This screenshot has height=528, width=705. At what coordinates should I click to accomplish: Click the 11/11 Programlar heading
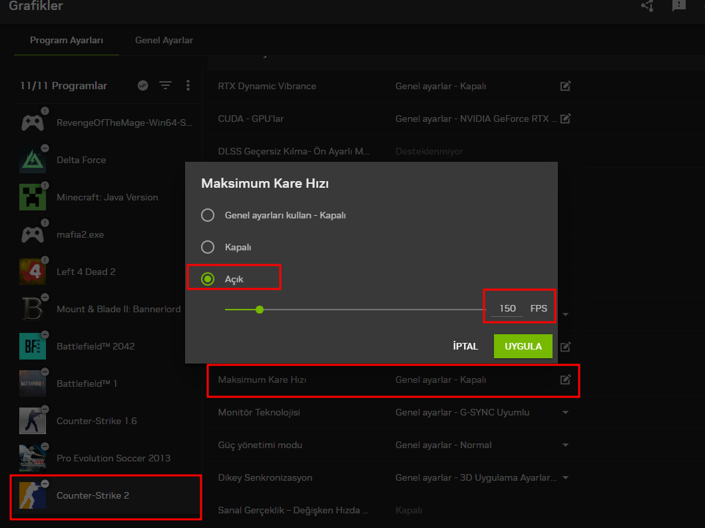63,85
